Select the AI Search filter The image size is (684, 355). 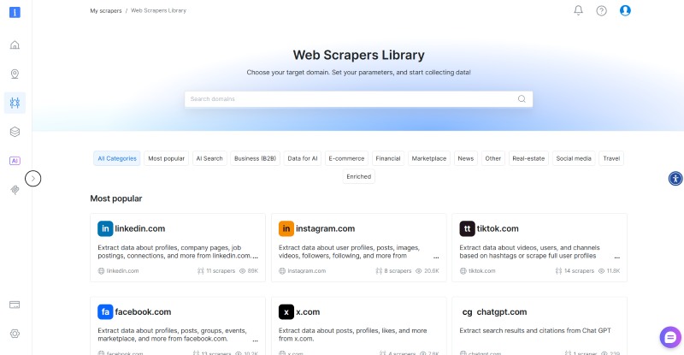(209, 158)
